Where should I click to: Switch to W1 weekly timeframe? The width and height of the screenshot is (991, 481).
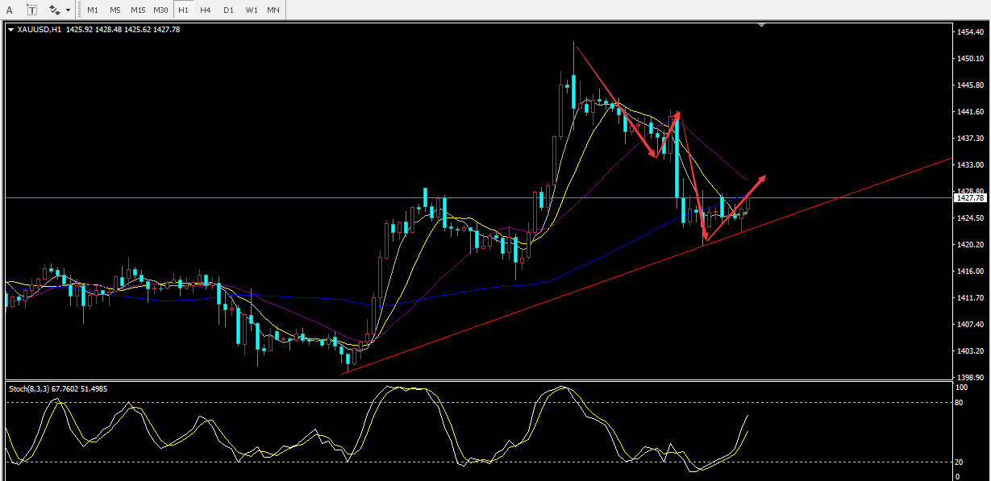[x=251, y=10]
